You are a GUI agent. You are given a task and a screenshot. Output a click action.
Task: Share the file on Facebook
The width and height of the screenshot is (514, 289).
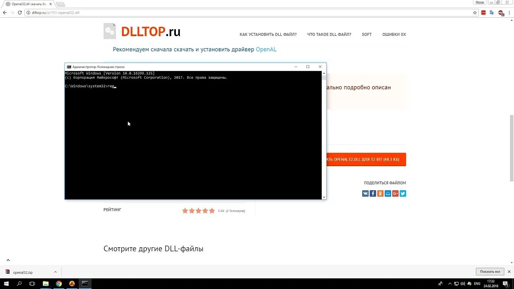tap(373, 193)
